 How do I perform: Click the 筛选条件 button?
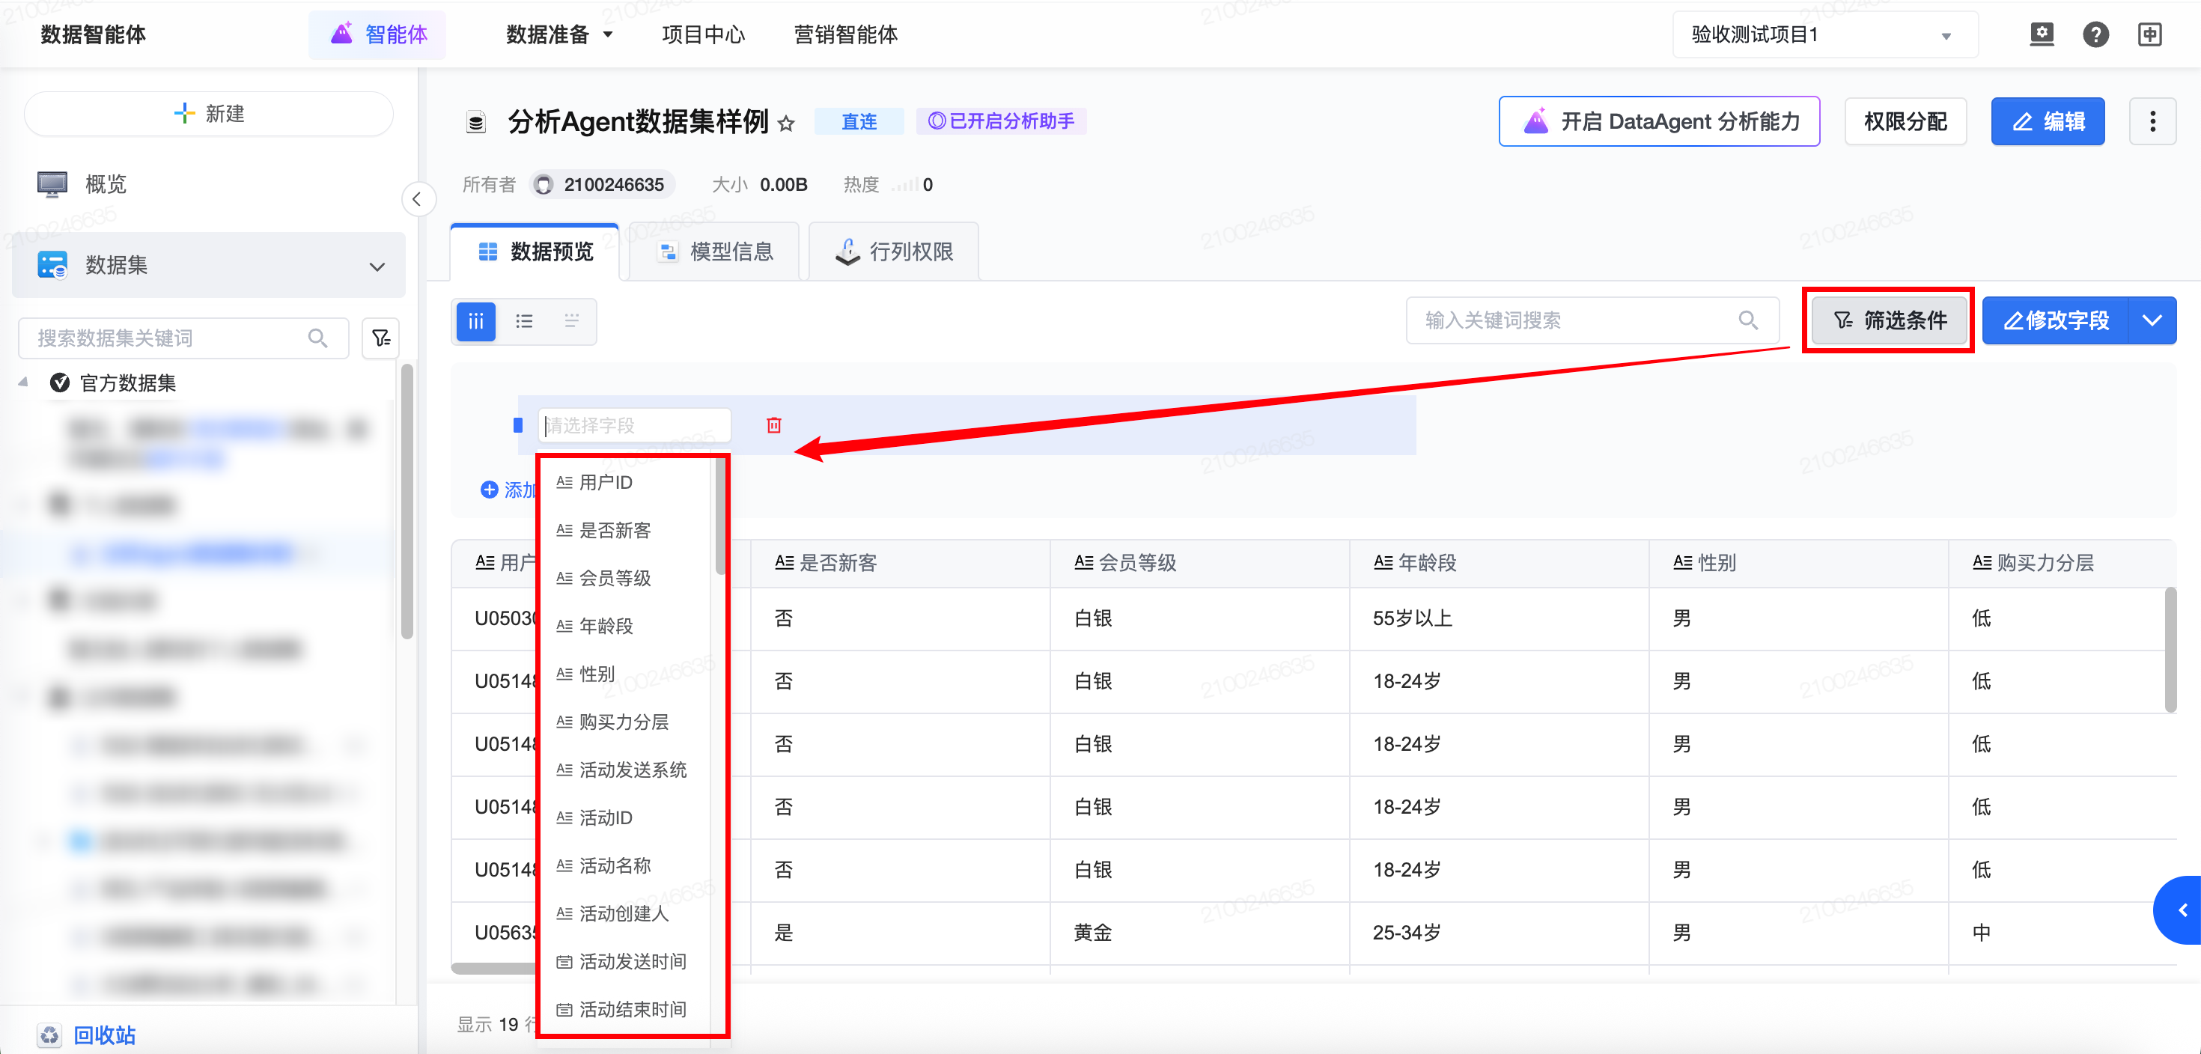click(x=1889, y=321)
